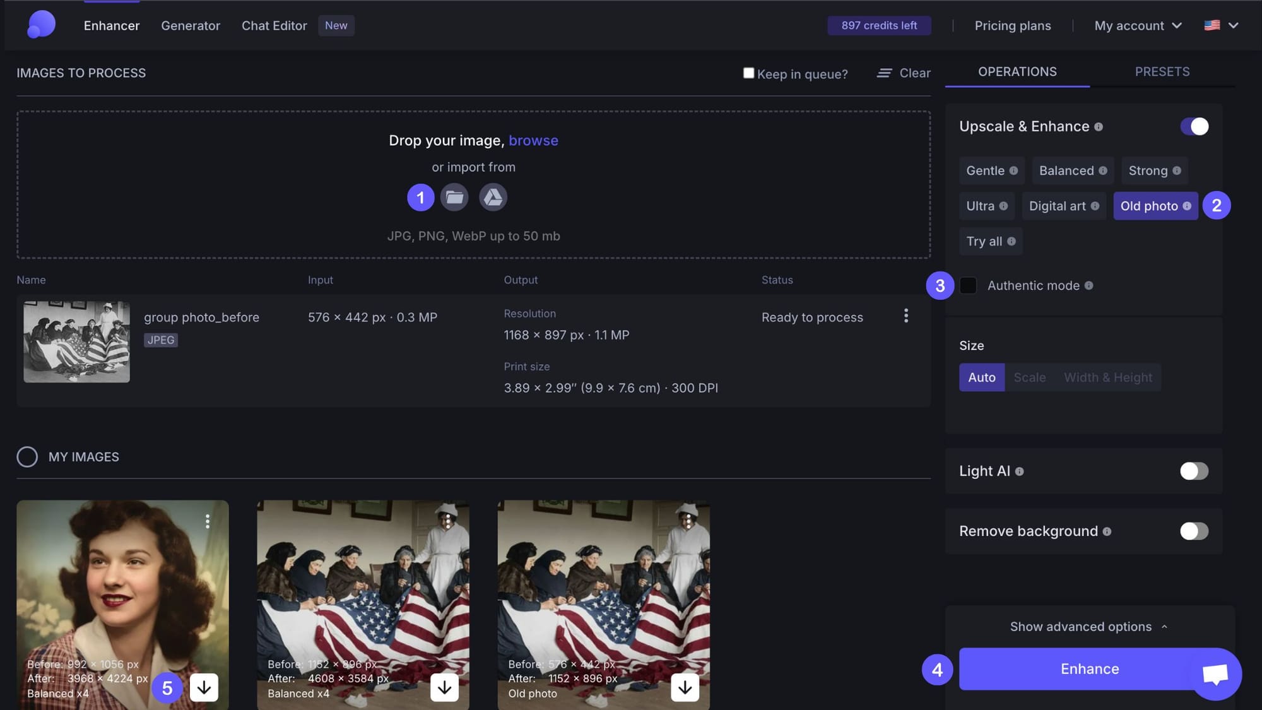Click the folder import icon

[454, 198]
